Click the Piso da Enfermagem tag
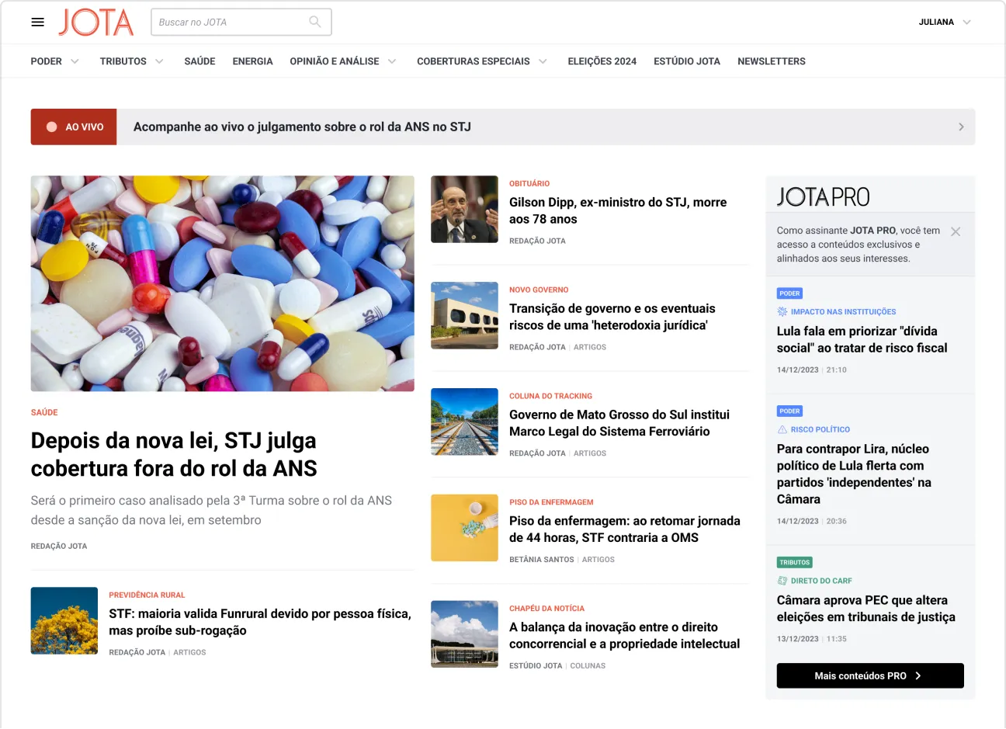1006x729 pixels. pyautogui.click(x=551, y=502)
